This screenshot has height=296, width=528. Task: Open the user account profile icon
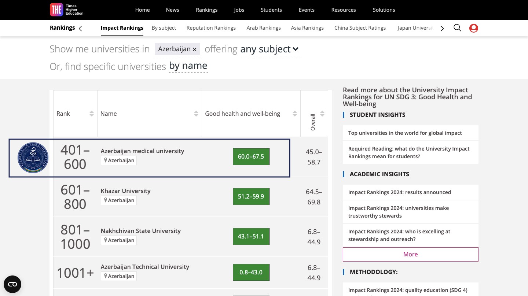point(474,28)
